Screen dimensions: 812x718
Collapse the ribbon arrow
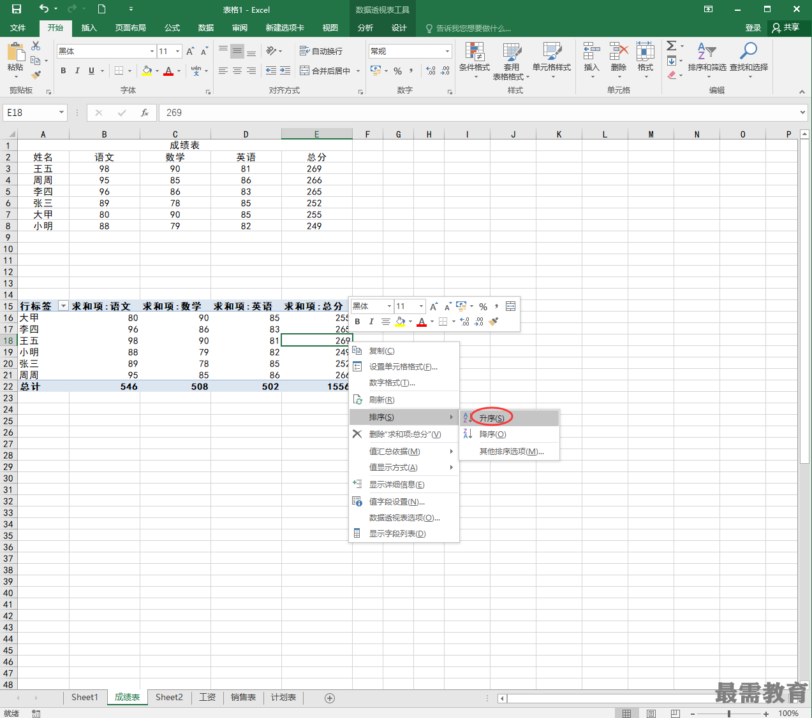(802, 92)
